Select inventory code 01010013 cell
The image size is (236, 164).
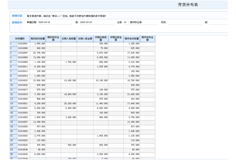coord(24,71)
